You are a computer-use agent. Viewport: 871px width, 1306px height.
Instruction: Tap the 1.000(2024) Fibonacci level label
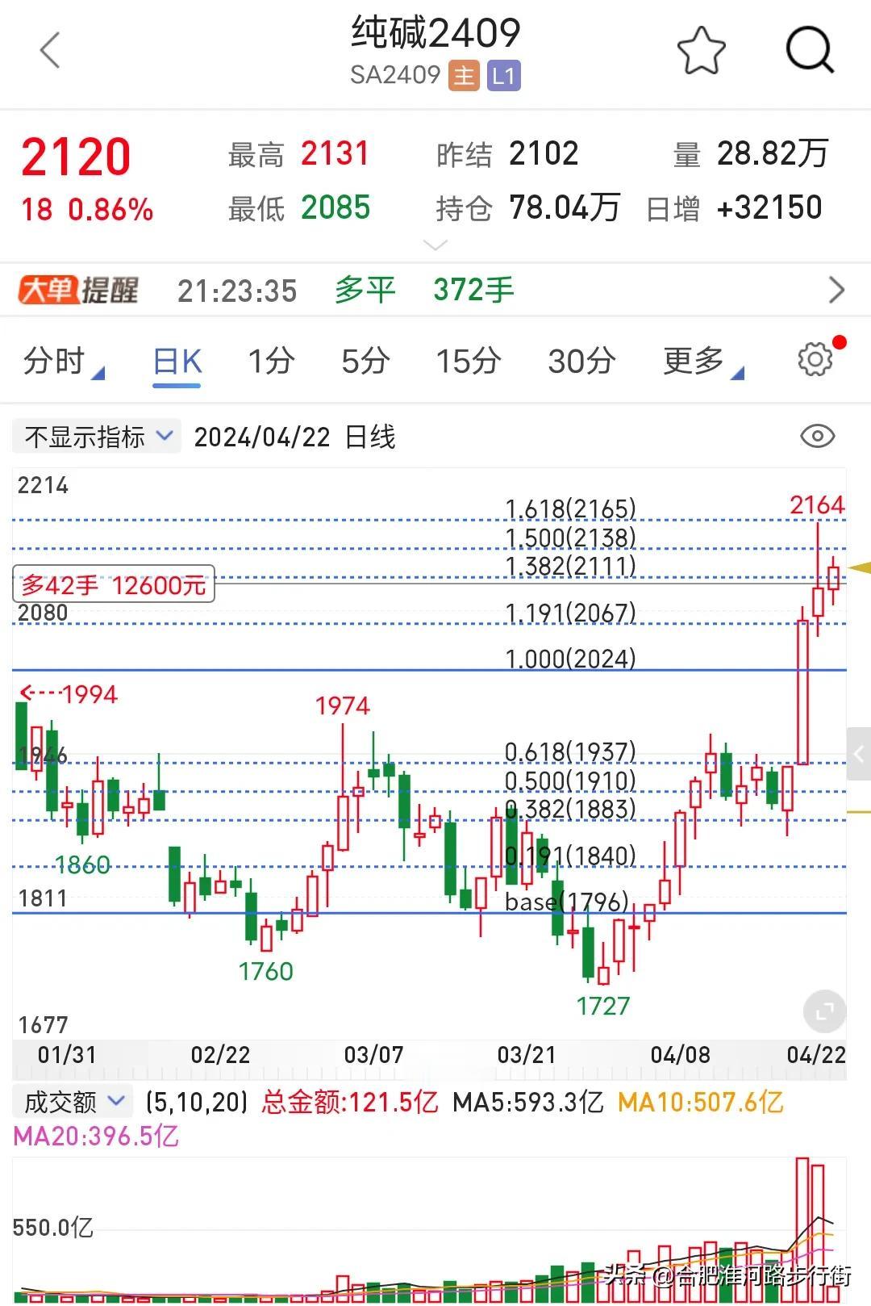[570, 659]
